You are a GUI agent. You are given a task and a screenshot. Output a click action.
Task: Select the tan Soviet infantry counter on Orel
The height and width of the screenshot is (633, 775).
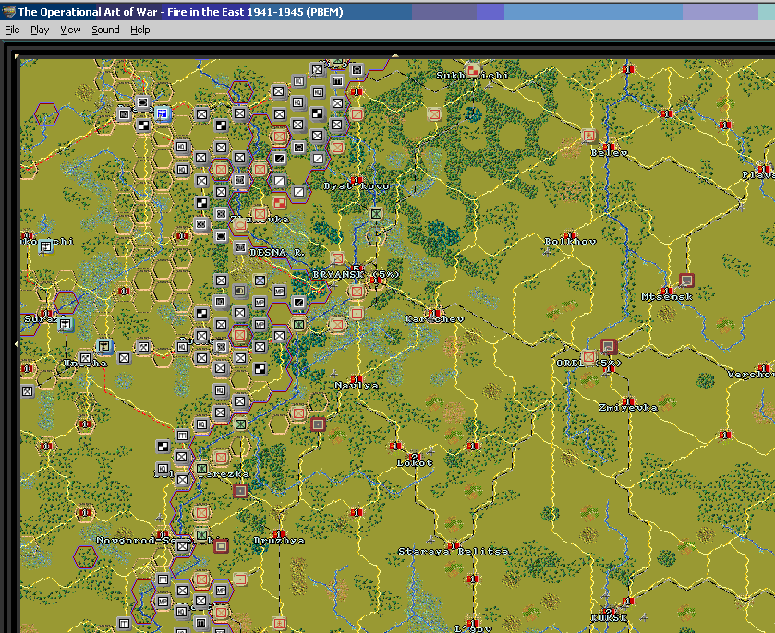pos(588,356)
